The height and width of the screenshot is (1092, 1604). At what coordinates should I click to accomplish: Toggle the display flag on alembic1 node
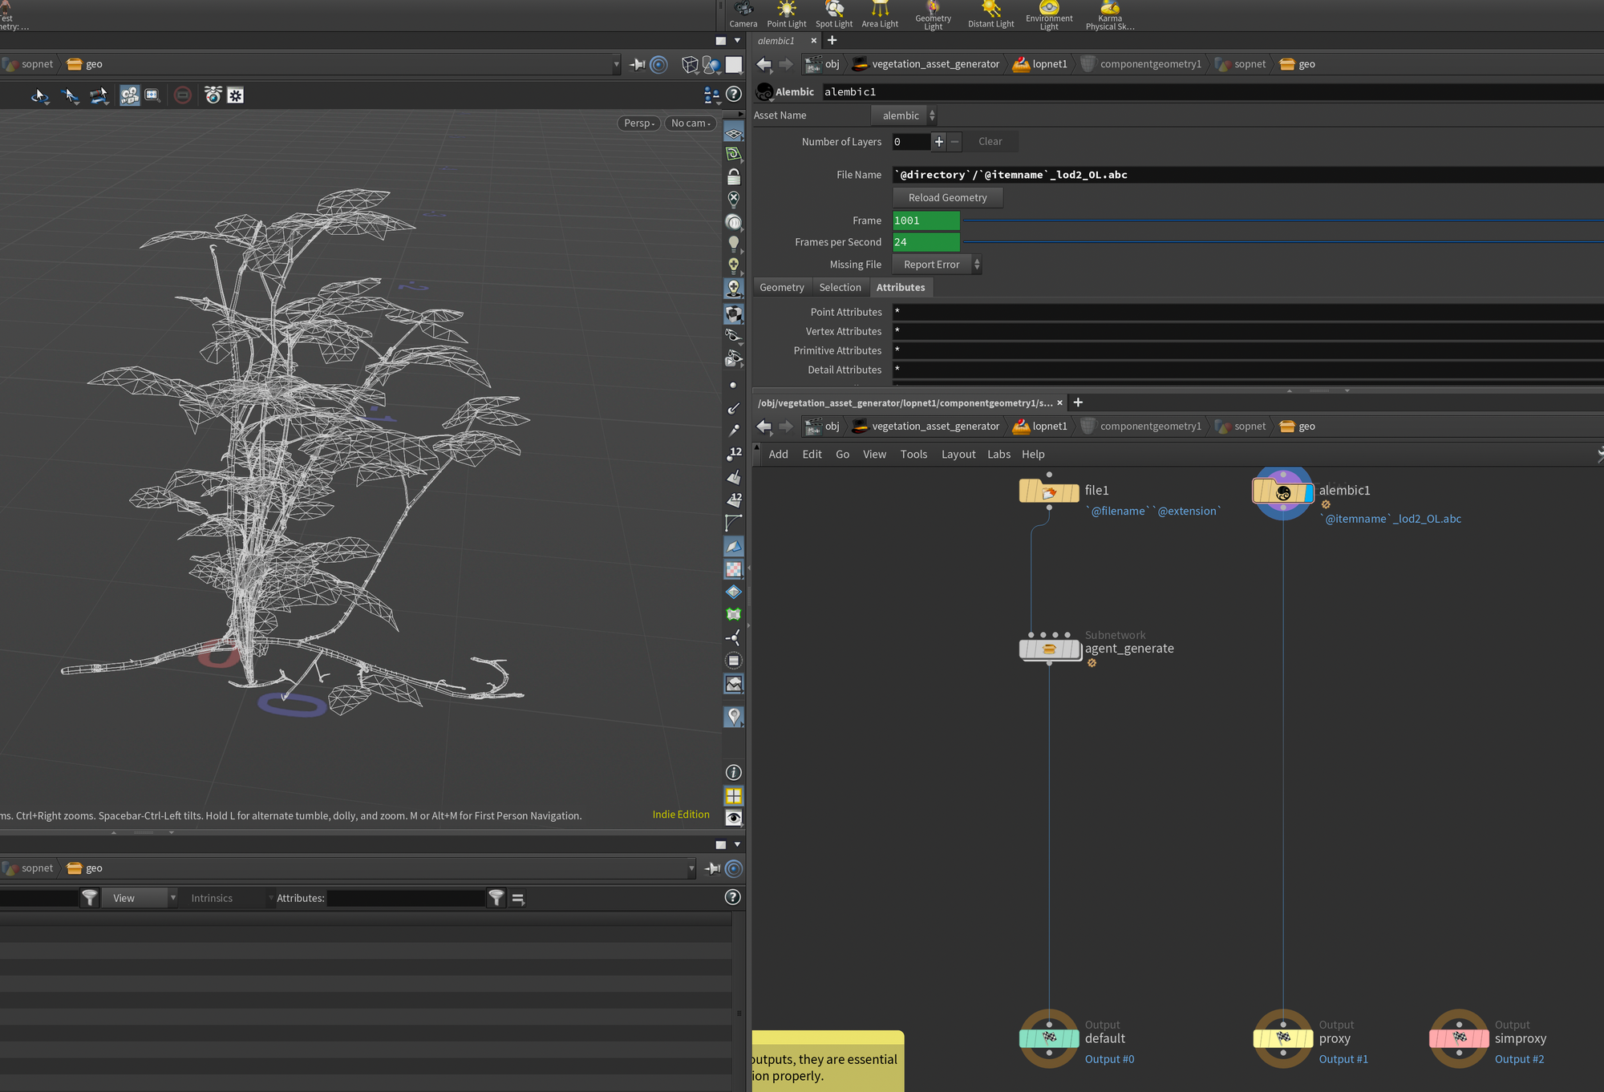tap(1309, 492)
